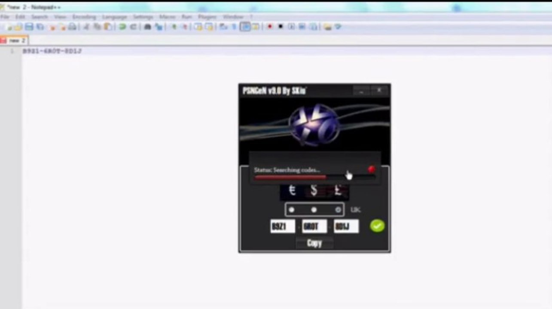Viewport: 552px width, 309px height.
Task: Click the red stop dot beside Status
Action: (x=372, y=170)
